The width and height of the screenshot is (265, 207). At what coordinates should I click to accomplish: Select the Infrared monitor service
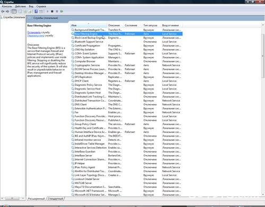(x=127, y=140)
